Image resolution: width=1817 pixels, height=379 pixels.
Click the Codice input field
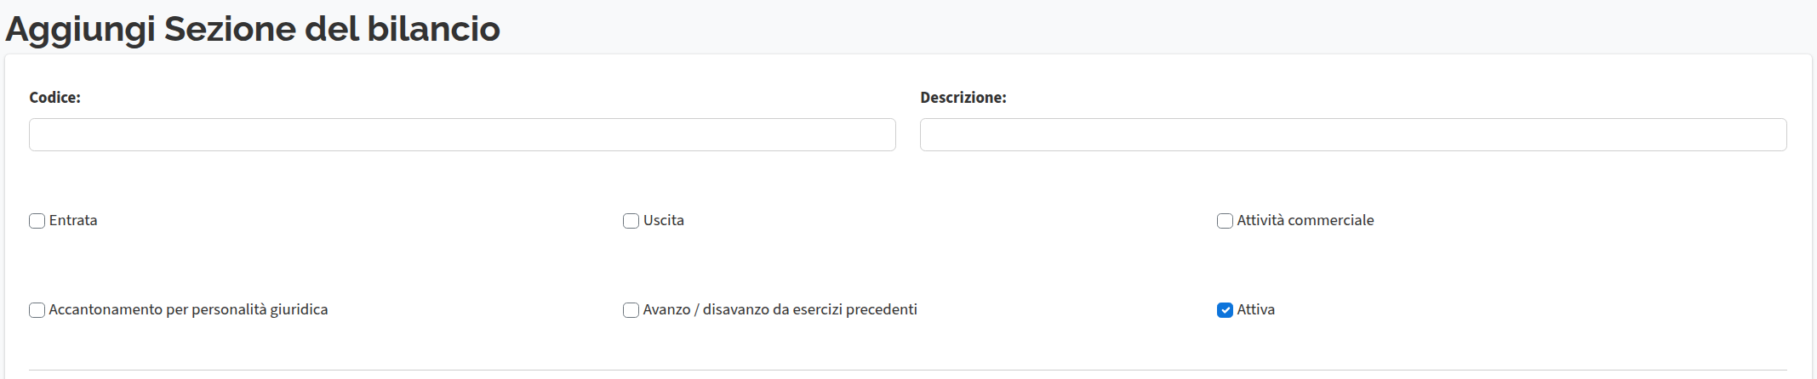coord(462,135)
